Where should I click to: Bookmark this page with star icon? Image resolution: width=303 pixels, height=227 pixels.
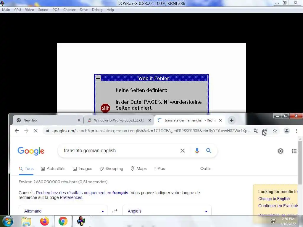click(x=275, y=131)
